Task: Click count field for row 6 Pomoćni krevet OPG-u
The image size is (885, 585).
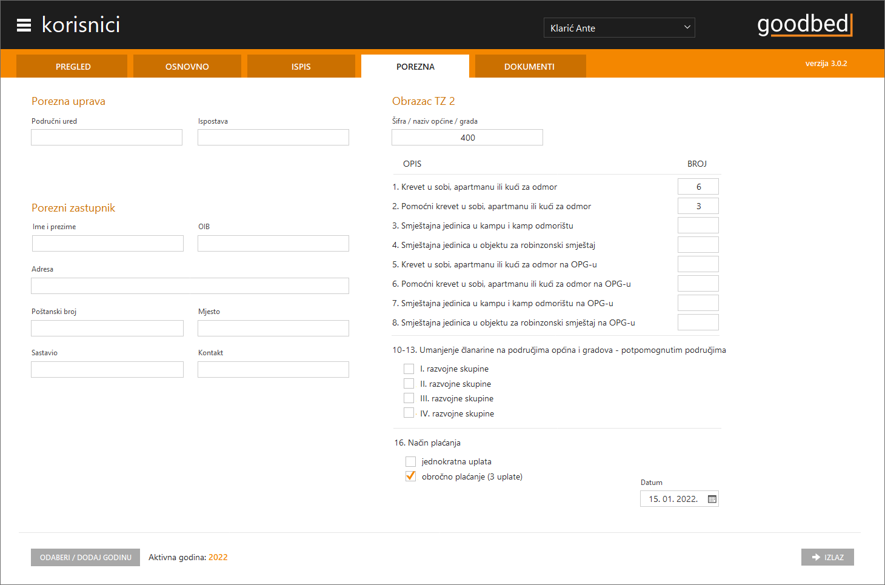Action: point(698,284)
